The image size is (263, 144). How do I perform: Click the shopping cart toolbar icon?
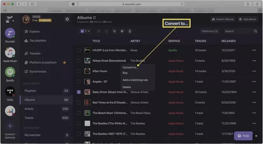click(x=114, y=31)
